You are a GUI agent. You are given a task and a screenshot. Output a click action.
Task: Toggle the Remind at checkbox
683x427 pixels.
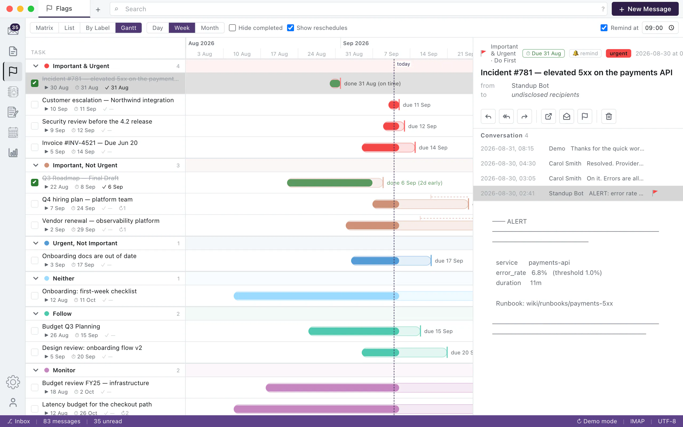pyautogui.click(x=604, y=28)
